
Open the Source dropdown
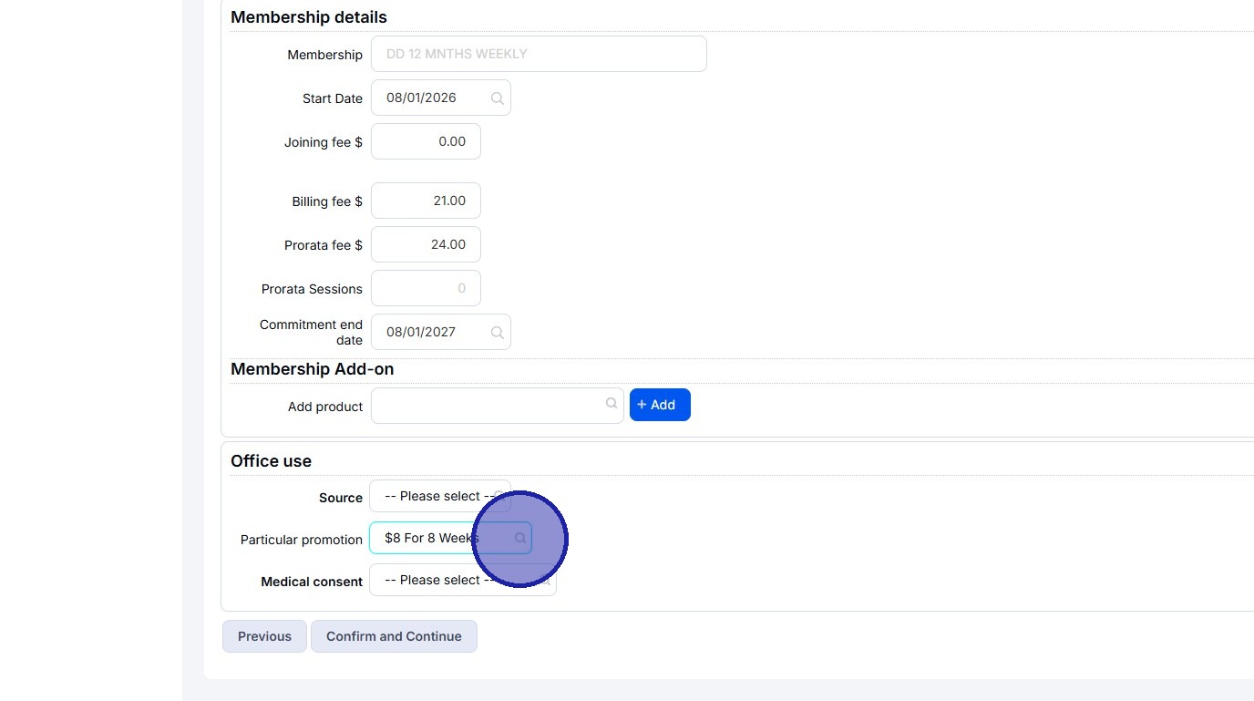440,497
